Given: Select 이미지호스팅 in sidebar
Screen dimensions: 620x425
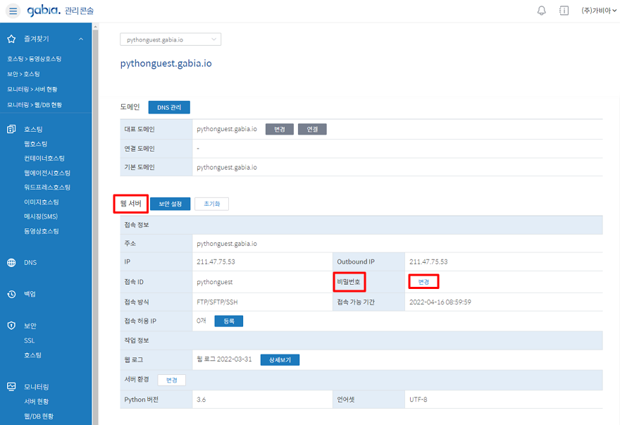Looking at the screenshot, I should click(x=42, y=202).
